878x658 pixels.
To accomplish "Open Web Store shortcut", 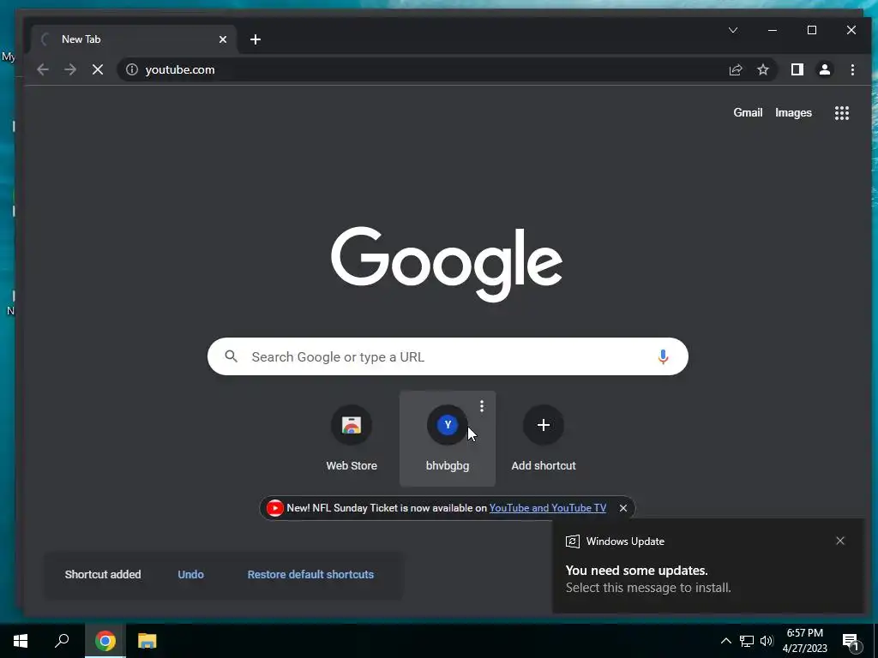I will (352, 438).
